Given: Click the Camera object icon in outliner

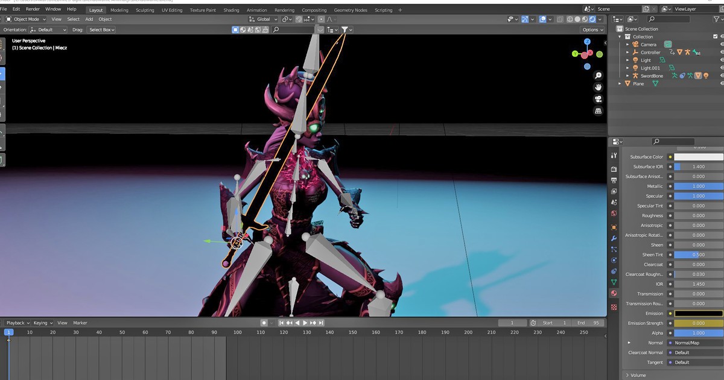Looking at the screenshot, I should 635,44.
